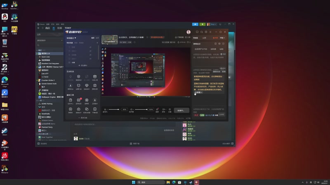Open 详情 arrow in the right panel
Image resolution: width=330 pixels, height=185 pixels.
[222, 38]
